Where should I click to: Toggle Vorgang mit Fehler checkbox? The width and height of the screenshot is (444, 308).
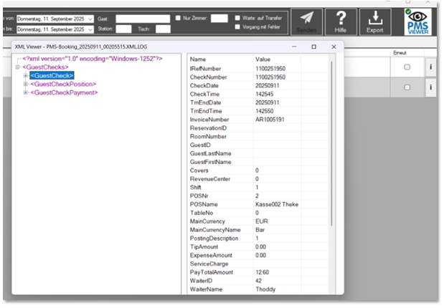coord(237,27)
